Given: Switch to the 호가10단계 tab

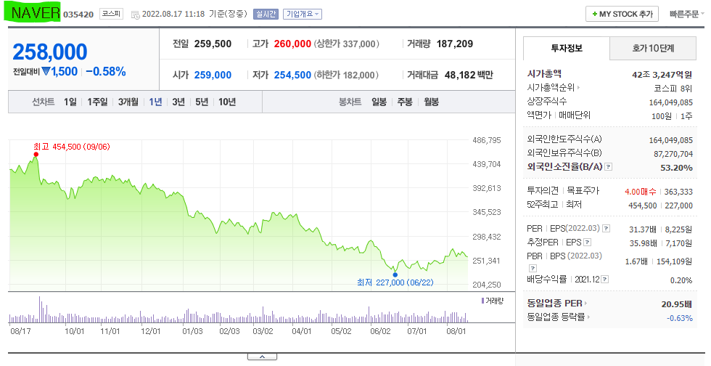Looking at the screenshot, I should 653,48.
